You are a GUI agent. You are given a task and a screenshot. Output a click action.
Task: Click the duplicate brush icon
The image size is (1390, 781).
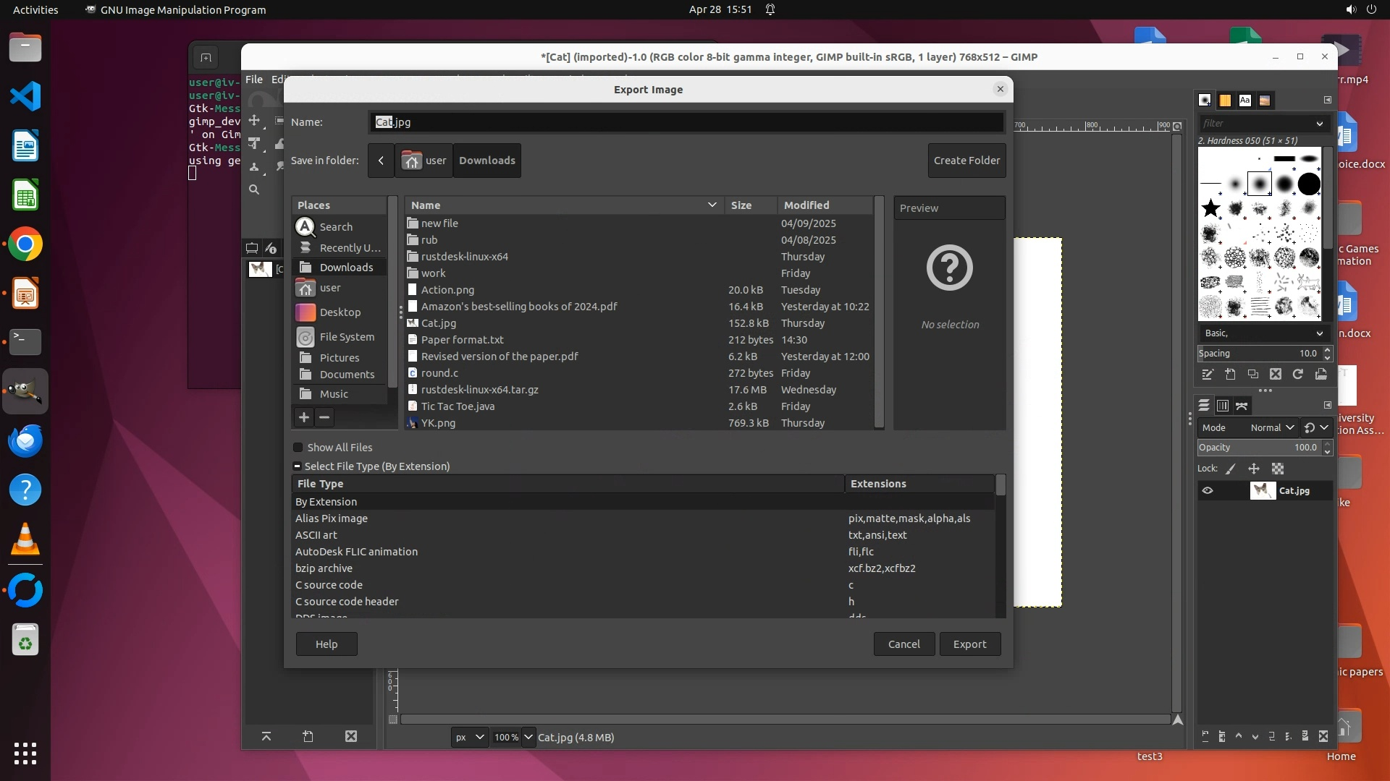click(x=1253, y=374)
